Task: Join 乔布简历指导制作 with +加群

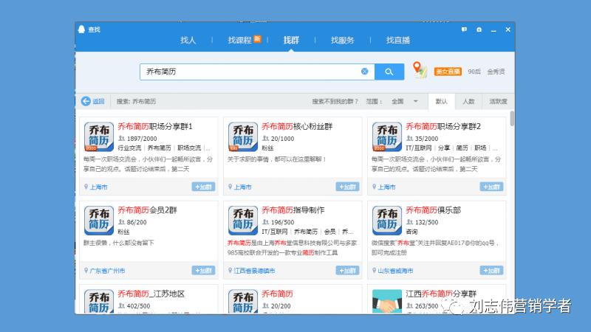Action: tap(347, 270)
